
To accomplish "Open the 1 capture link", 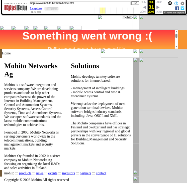I will pyautogui.click(x=36, y=8).
